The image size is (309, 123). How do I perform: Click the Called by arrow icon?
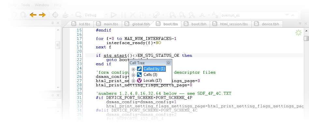pyautogui.click(x=139, y=69)
